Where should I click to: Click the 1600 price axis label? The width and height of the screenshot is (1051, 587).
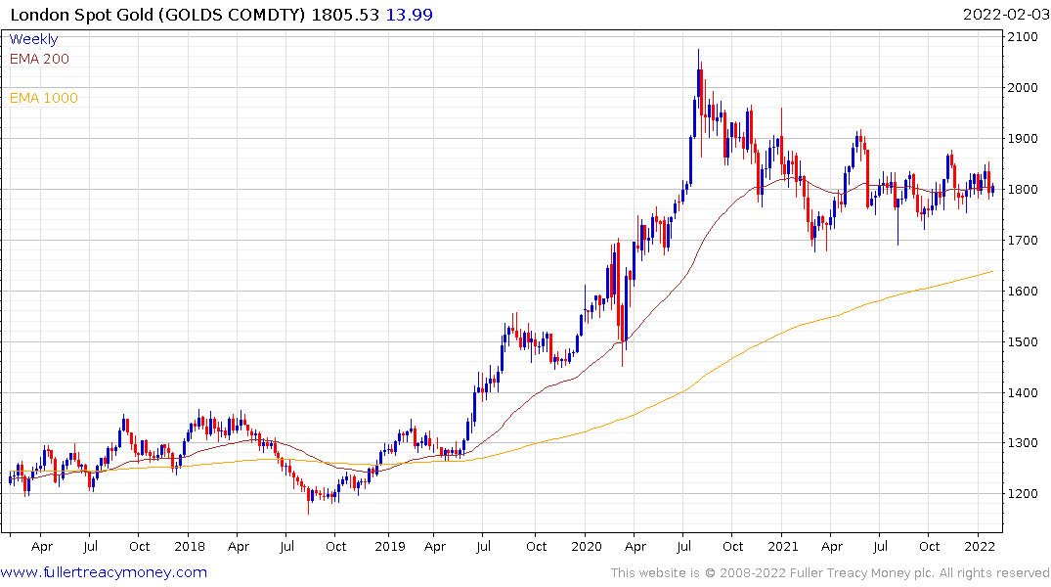pyautogui.click(x=1023, y=292)
